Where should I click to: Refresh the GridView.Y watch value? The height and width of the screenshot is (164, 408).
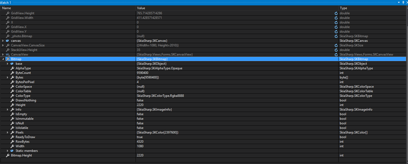[x=336, y=32]
